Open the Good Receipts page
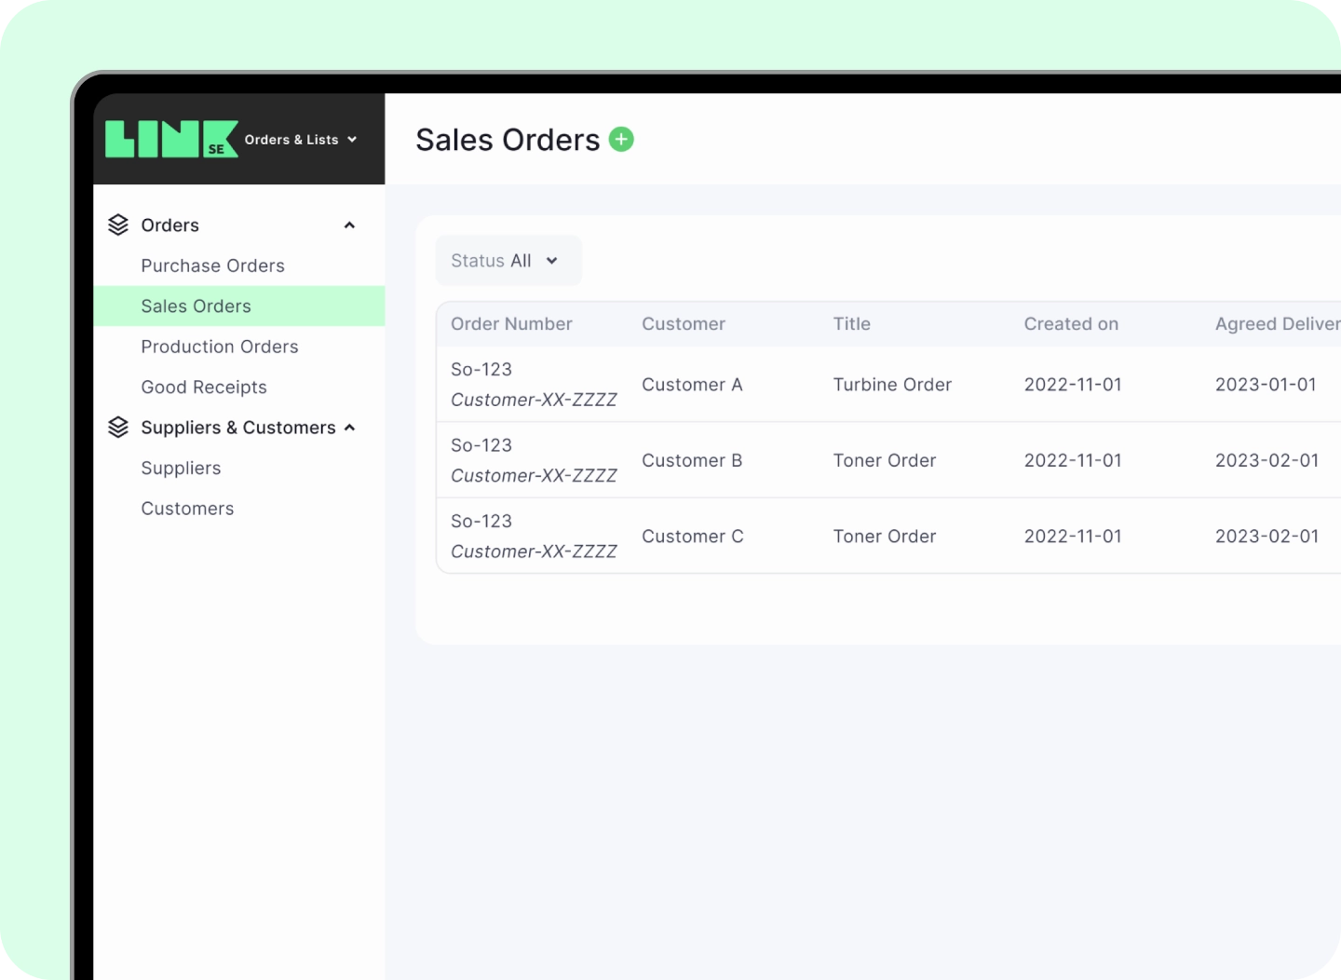The width and height of the screenshot is (1341, 980). 204,387
